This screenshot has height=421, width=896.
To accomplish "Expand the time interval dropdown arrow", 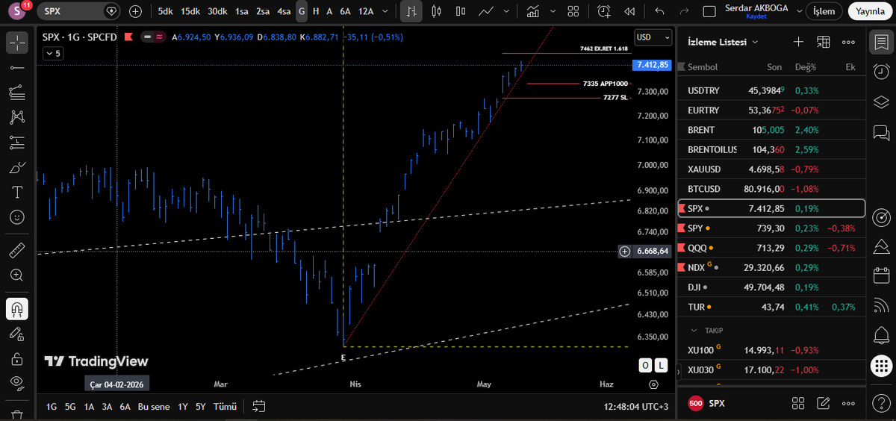I will (385, 11).
